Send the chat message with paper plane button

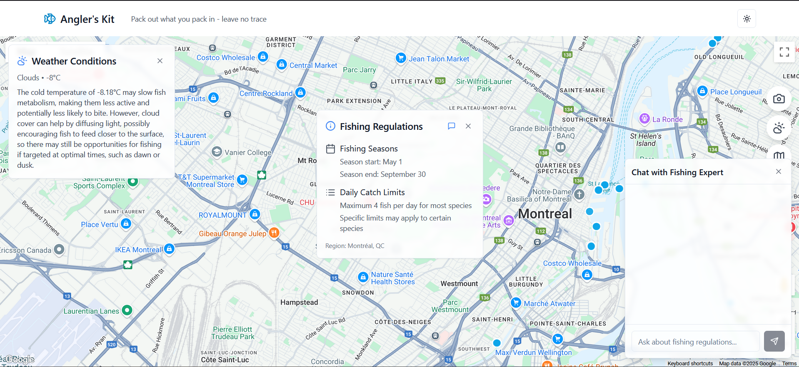click(x=774, y=341)
